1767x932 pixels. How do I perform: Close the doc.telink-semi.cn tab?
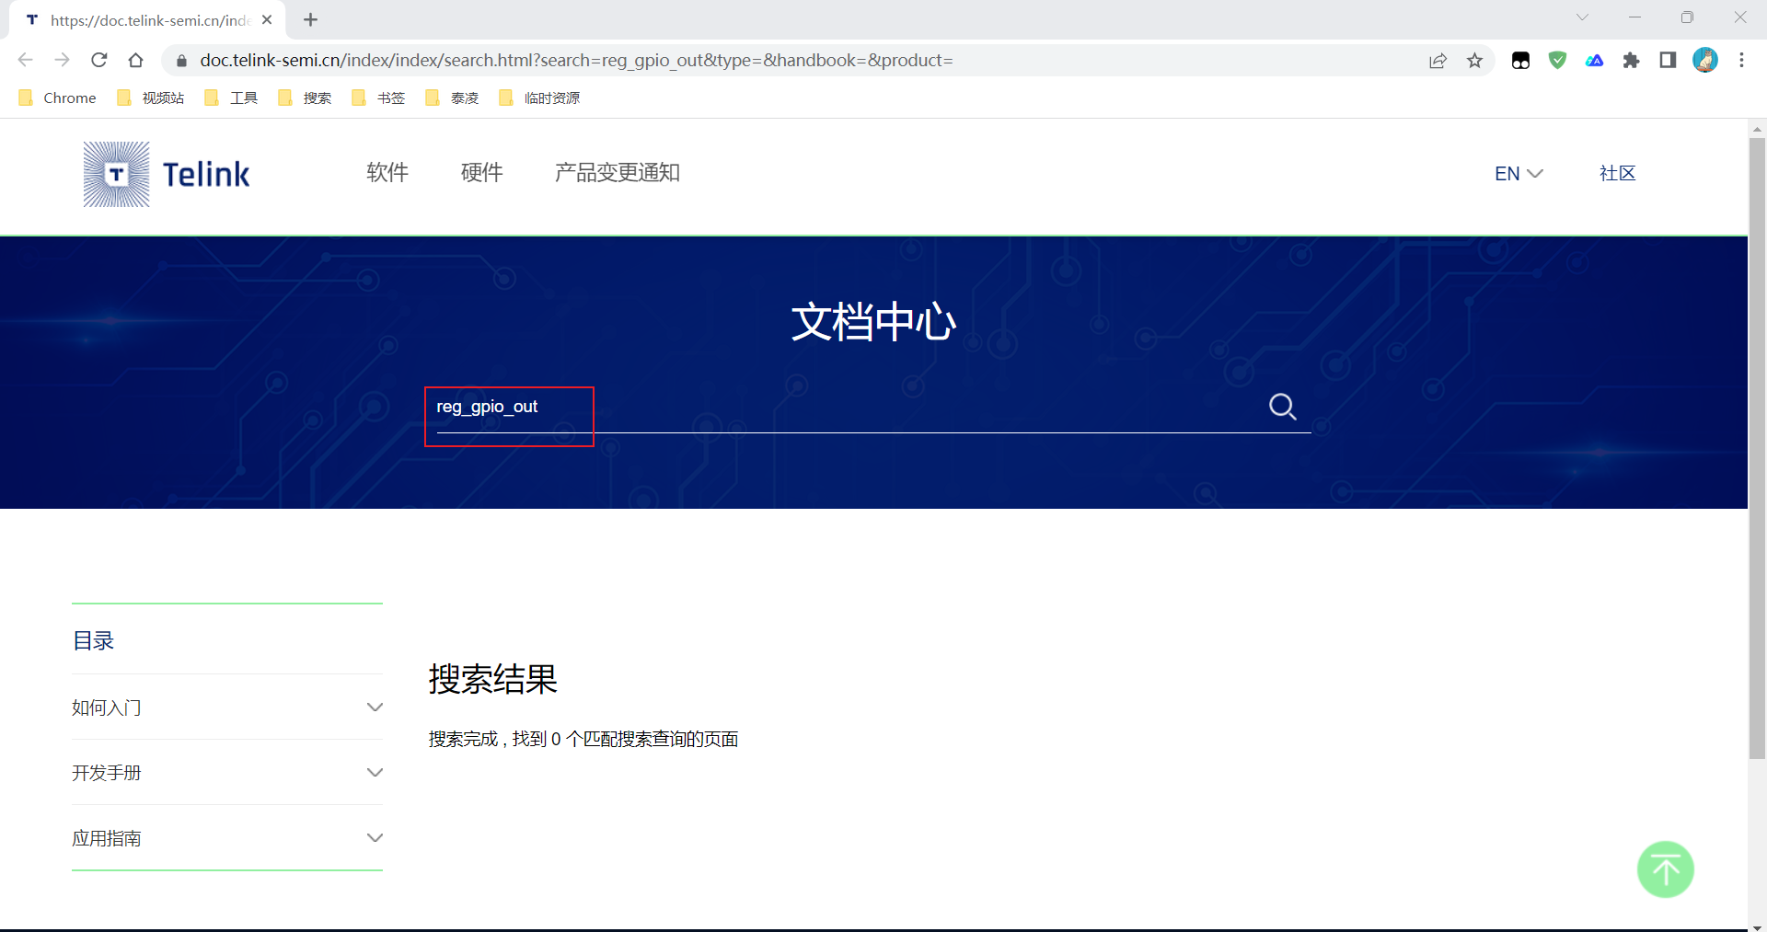(267, 19)
